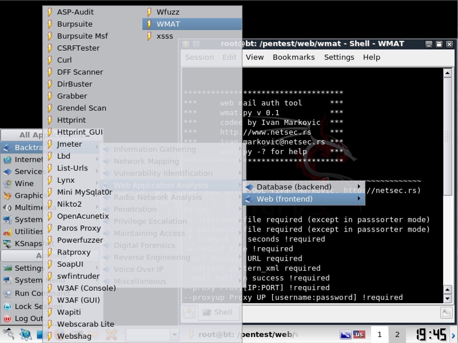Click the Paros Proxy icon

[50, 228]
